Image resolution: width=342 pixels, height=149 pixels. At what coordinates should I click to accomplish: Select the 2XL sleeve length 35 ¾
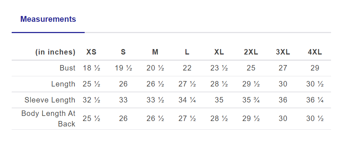(x=251, y=100)
